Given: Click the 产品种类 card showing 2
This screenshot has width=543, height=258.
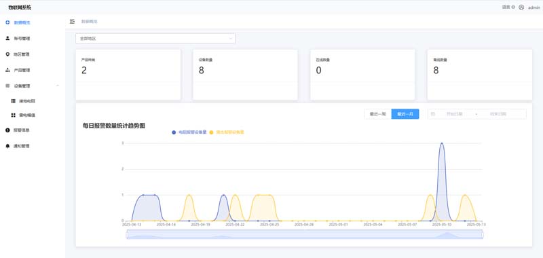Looking at the screenshot, I should pos(128,75).
